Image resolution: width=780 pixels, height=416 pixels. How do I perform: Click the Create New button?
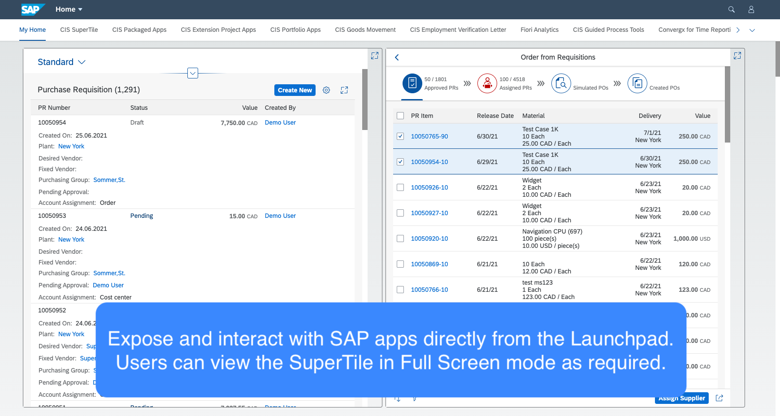tap(295, 90)
